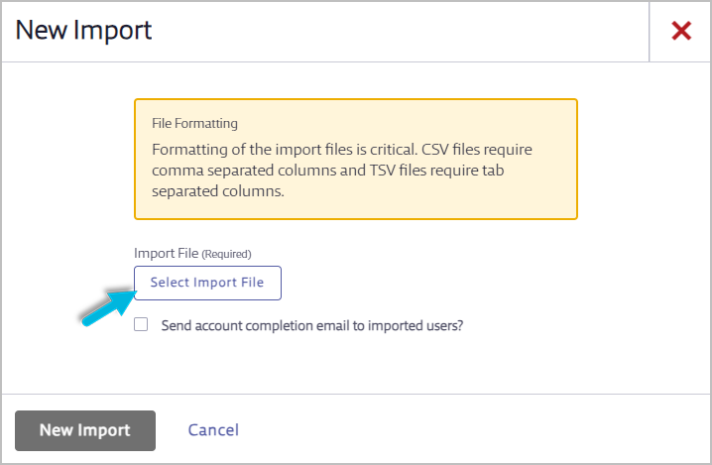Screen dimensions: 712x465
Task: Click the 'New Import' dialog title
Action: [83, 31]
